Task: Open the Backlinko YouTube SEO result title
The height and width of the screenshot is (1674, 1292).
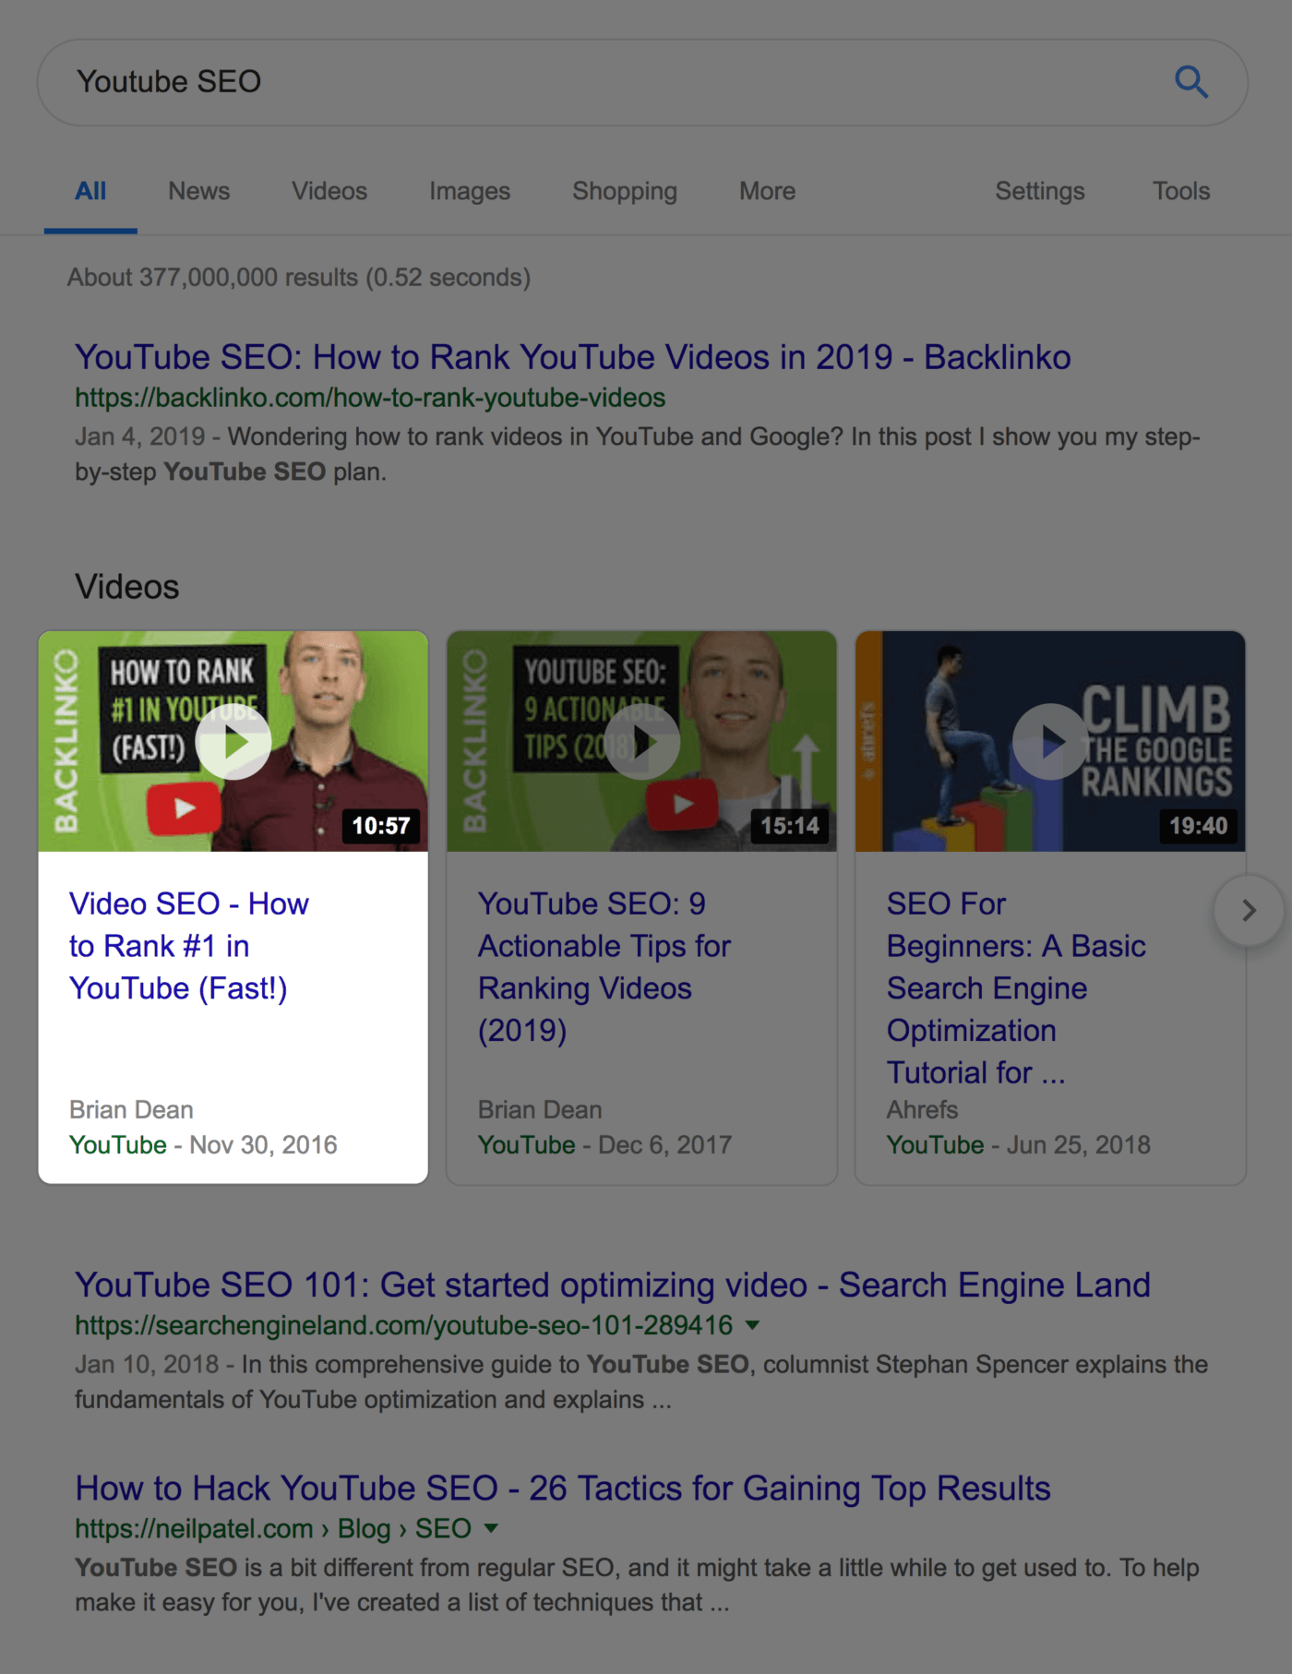Action: [573, 357]
